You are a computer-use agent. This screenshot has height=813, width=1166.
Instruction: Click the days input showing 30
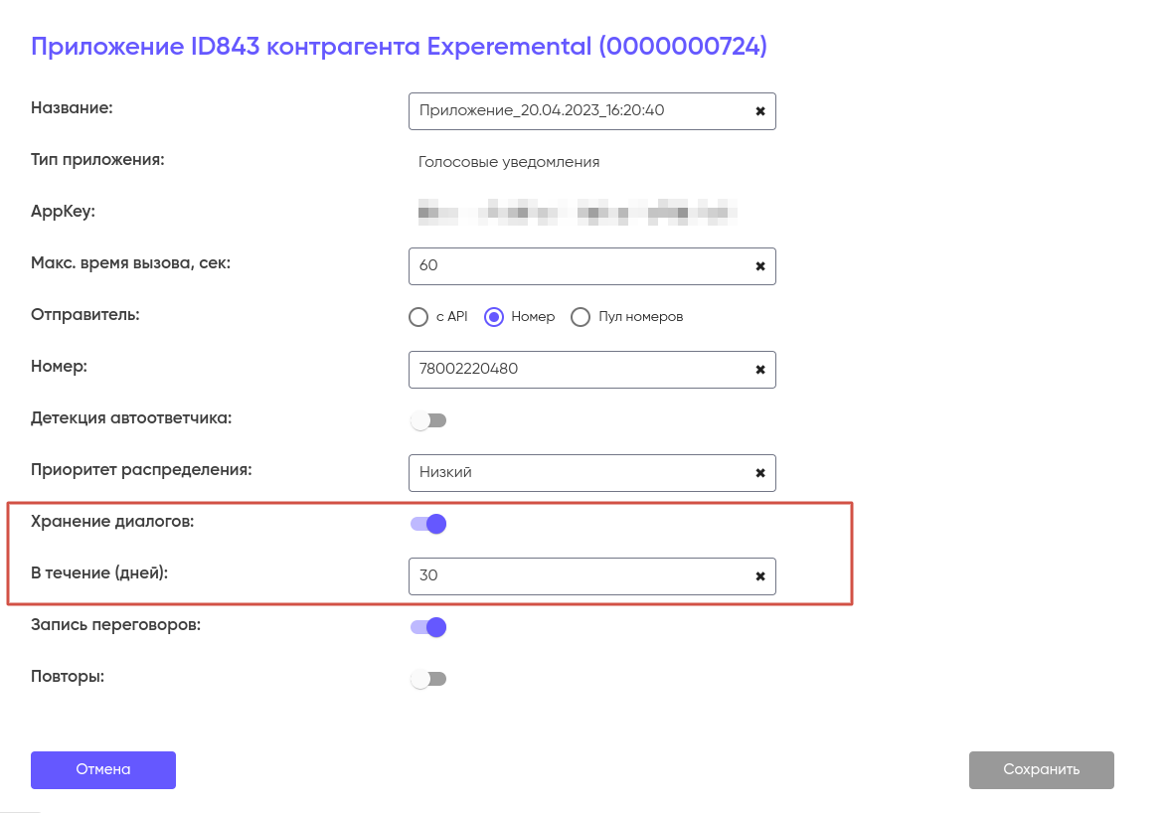(577, 576)
